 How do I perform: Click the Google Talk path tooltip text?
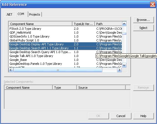point(126,56)
